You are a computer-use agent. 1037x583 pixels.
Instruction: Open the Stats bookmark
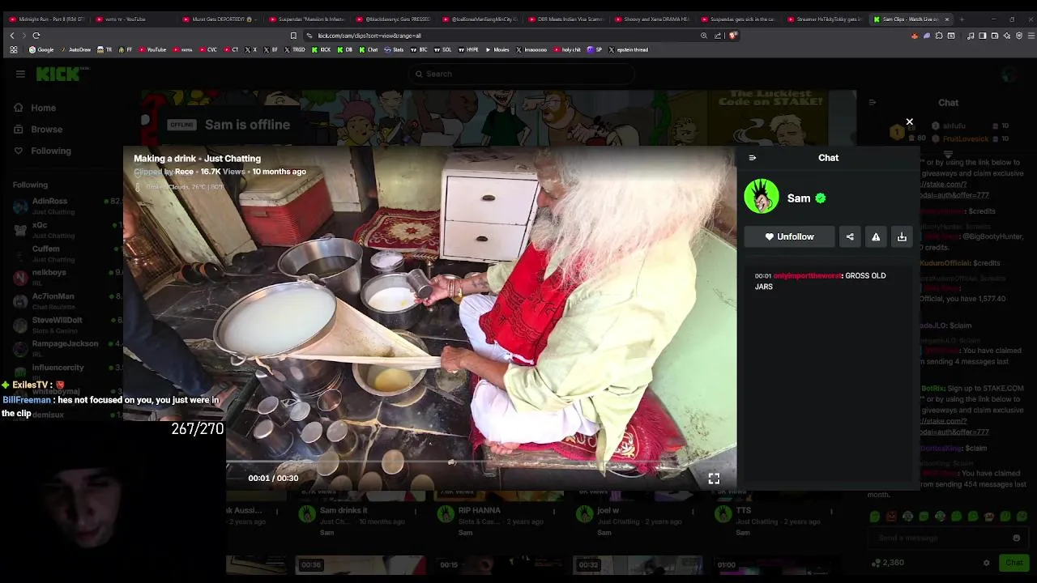[x=394, y=50]
